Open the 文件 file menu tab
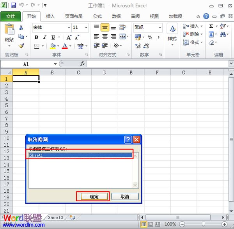234x229 pixels. pos(11,16)
